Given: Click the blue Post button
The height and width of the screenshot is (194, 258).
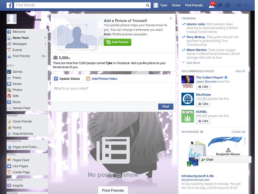Looking at the screenshot, I should click(x=166, y=107).
